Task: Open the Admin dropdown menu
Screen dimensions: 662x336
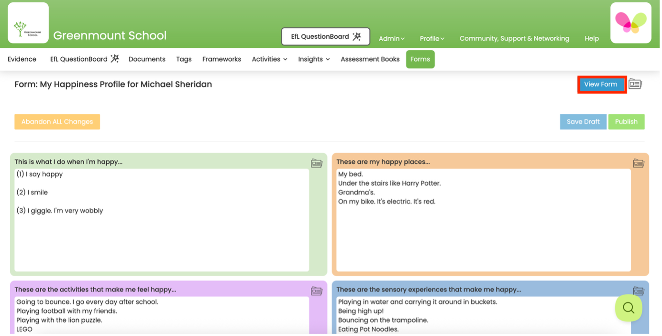Action: coord(391,38)
